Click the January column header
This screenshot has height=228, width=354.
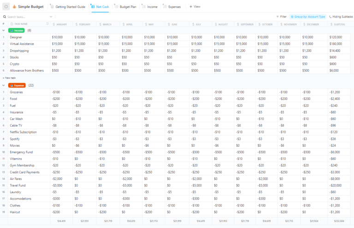(61, 24)
